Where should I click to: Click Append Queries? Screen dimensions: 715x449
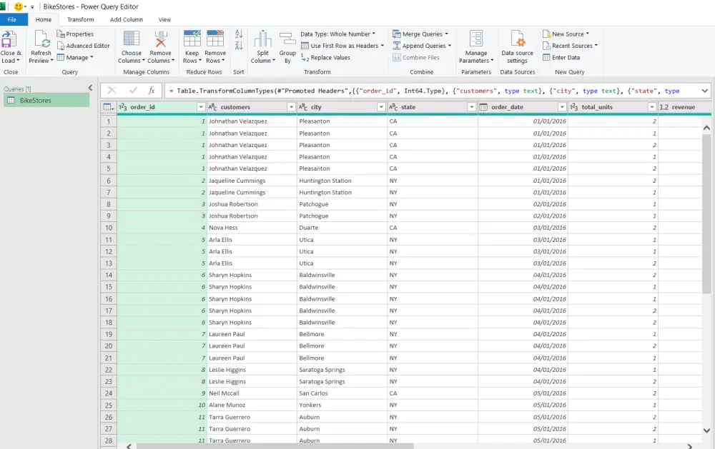(x=422, y=46)
